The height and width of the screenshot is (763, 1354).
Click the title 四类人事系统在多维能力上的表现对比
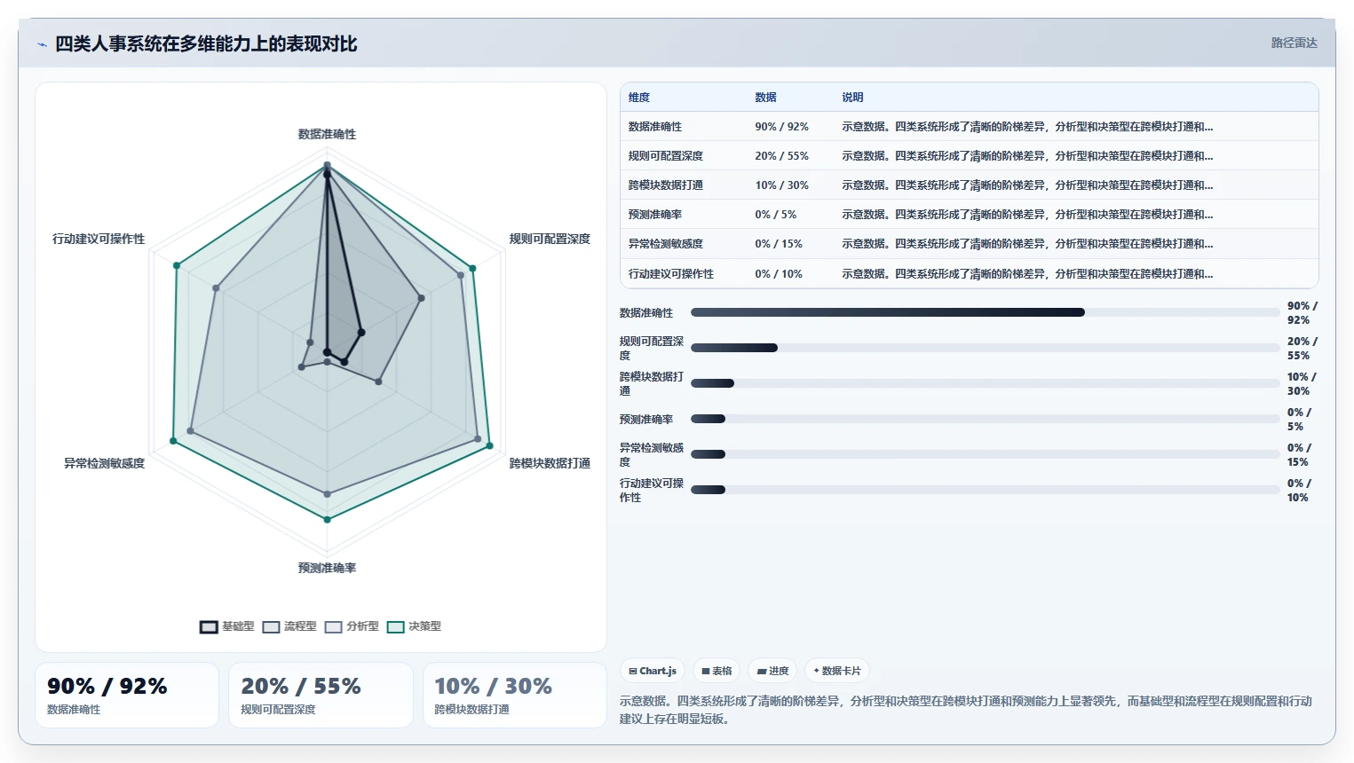tap(206, 43)
